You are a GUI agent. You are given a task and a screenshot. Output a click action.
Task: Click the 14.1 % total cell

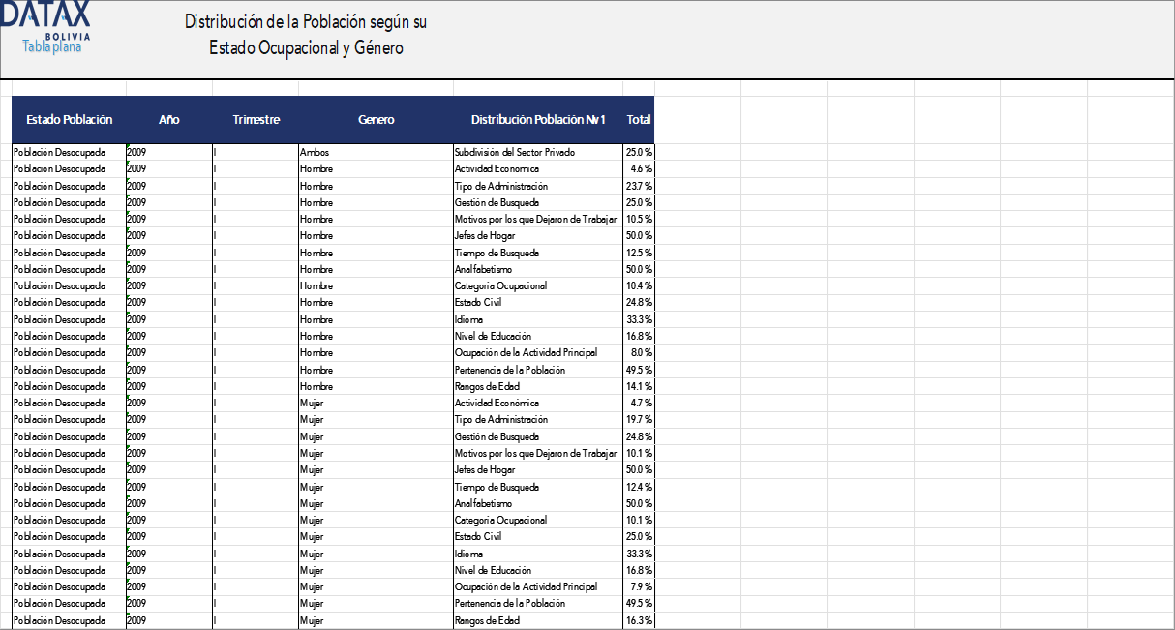point(639,386)
